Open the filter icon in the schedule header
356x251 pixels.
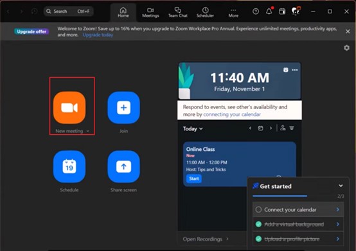pyautogui.click(x=292, y=128)
